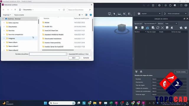Viewport: 189px width, 106px height.
Task: Sort by Nombre column in file list
Action: (46, 18)
